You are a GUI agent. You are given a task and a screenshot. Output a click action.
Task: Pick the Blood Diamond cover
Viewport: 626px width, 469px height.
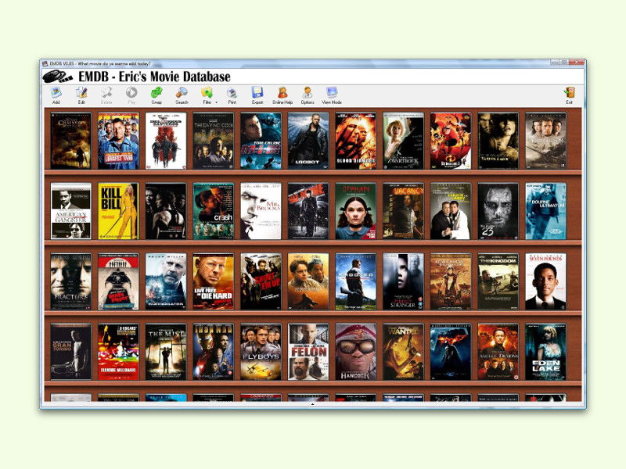tap(356, 141)
